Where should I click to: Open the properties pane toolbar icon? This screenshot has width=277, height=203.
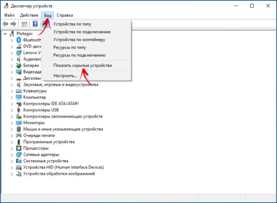pos(24,24)
